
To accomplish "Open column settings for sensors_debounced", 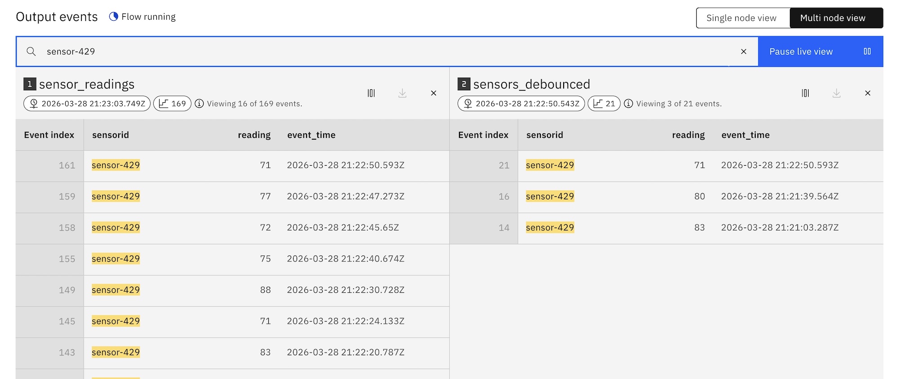I will 805,93.
